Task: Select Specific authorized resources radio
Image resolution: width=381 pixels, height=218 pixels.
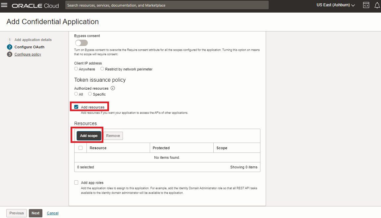Action: click(90, 94)
